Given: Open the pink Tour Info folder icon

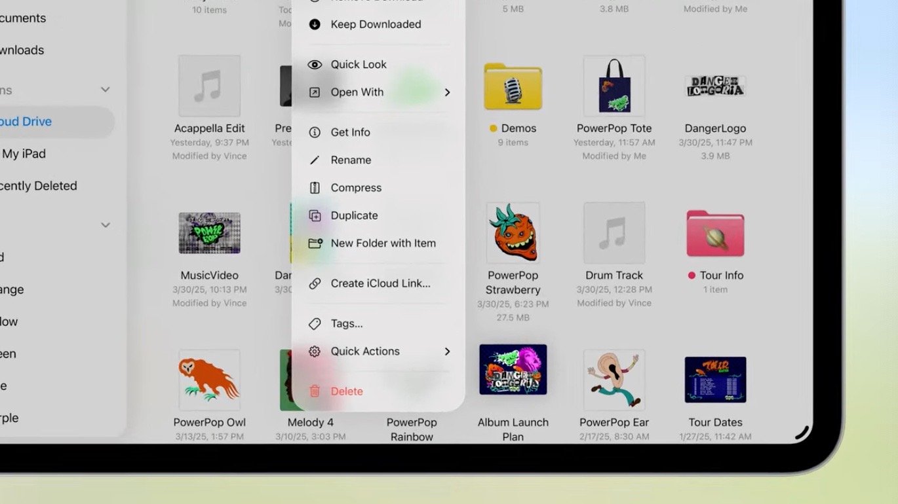Looking at the screenshot, I should pos(715,234).
